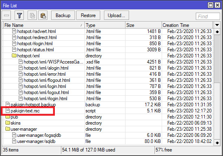The image size is (223, 156).
Task: Click the '35 items' status text
Action: [11, 150]
